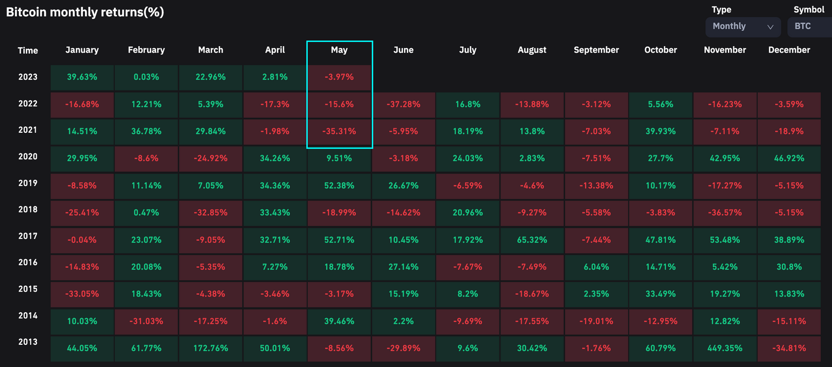Click the -16.68% cell for January 2022

click(x=82, y=105)
